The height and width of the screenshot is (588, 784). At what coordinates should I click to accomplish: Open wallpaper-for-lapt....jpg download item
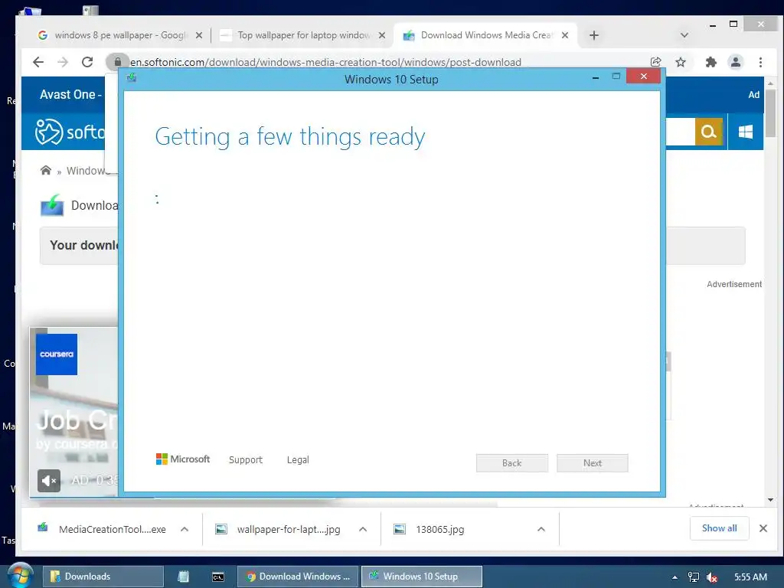280,529
